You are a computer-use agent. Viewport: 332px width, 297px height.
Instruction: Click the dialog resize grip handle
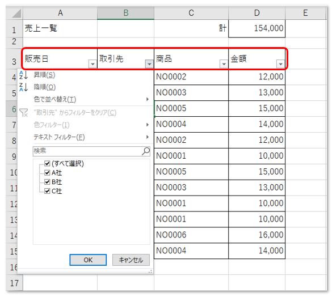tap(150, 271)
